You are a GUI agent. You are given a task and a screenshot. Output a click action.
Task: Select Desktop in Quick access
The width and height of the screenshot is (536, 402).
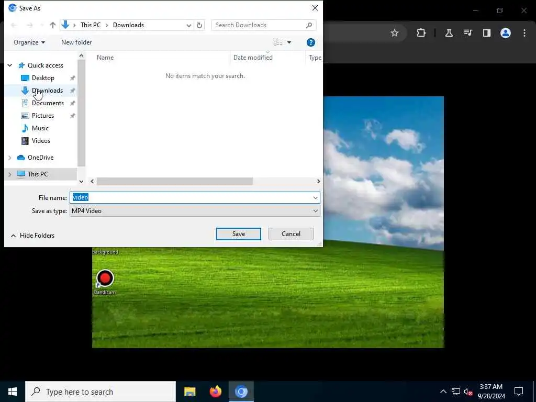(x=43, y=78)
